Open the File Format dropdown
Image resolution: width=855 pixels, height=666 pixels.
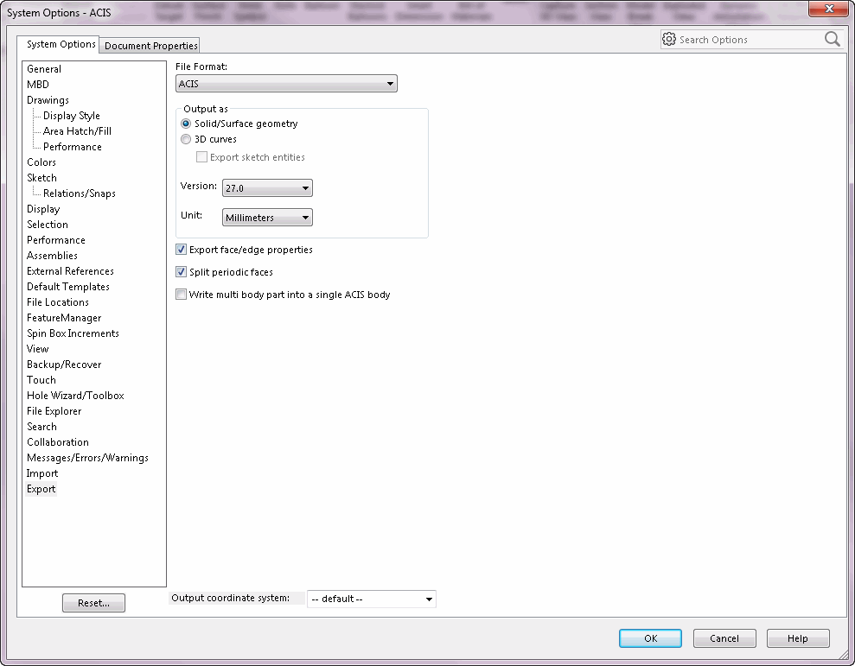point(286,84)
